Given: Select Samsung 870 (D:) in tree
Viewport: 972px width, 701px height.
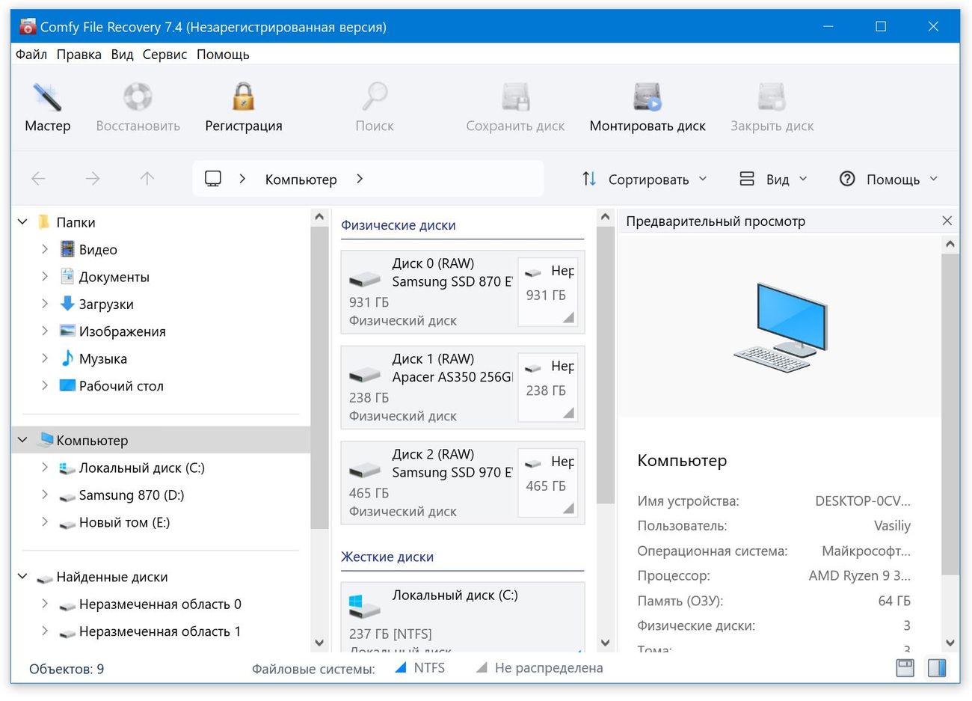Looking at the screenshot, I should [131, 495].
